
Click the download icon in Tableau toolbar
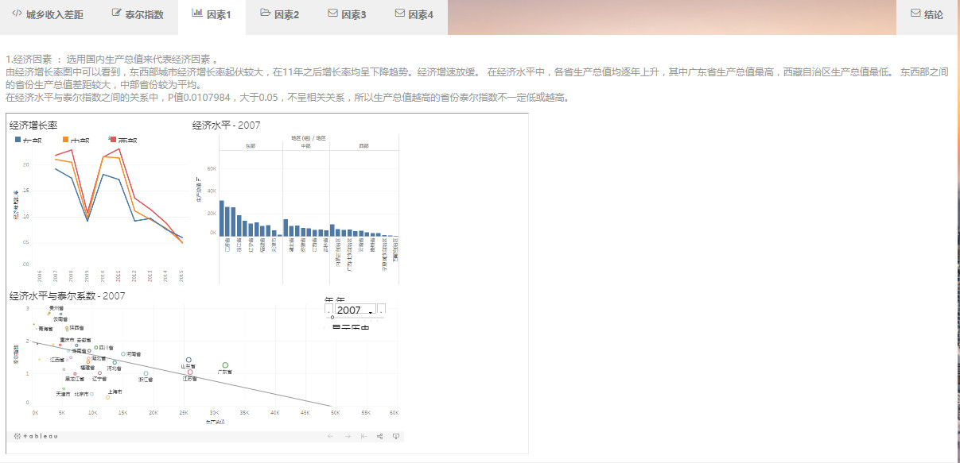coord(396,436)
